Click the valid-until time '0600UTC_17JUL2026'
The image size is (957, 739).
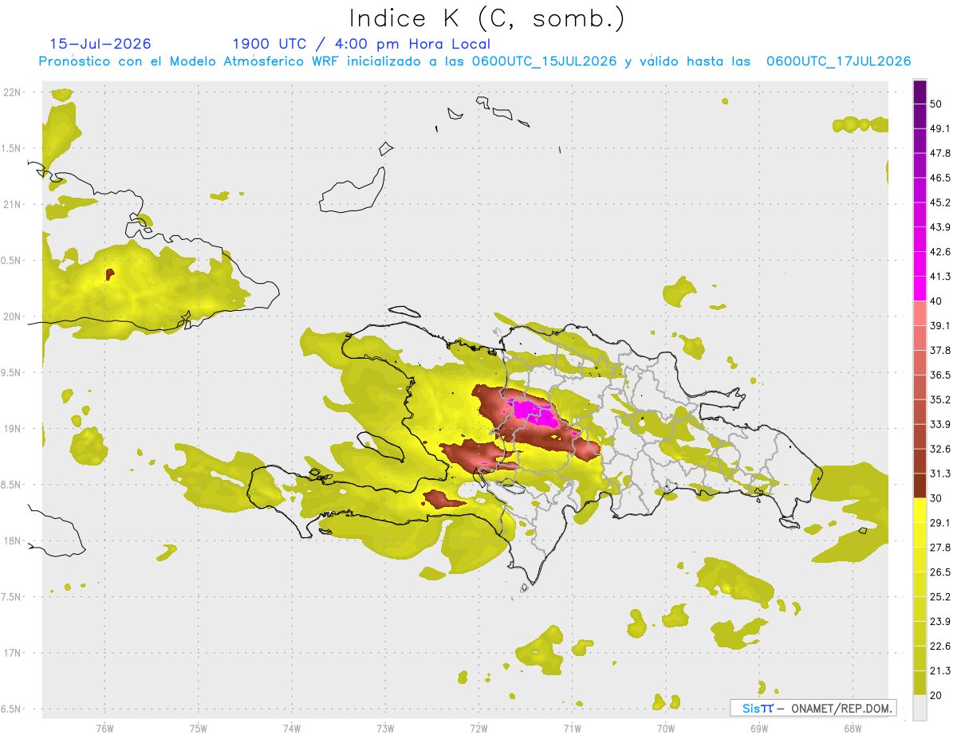838,61
